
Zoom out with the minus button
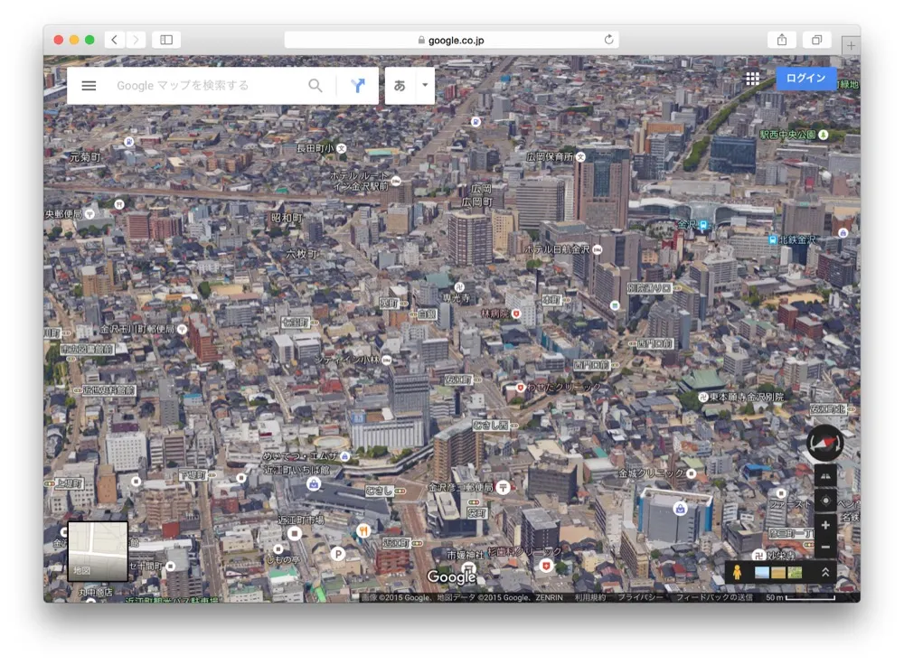[824, 548]
